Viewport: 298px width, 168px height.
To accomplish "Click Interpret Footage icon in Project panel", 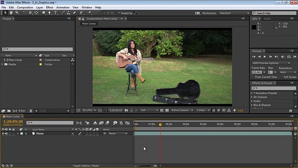I will tap(3, 111).
